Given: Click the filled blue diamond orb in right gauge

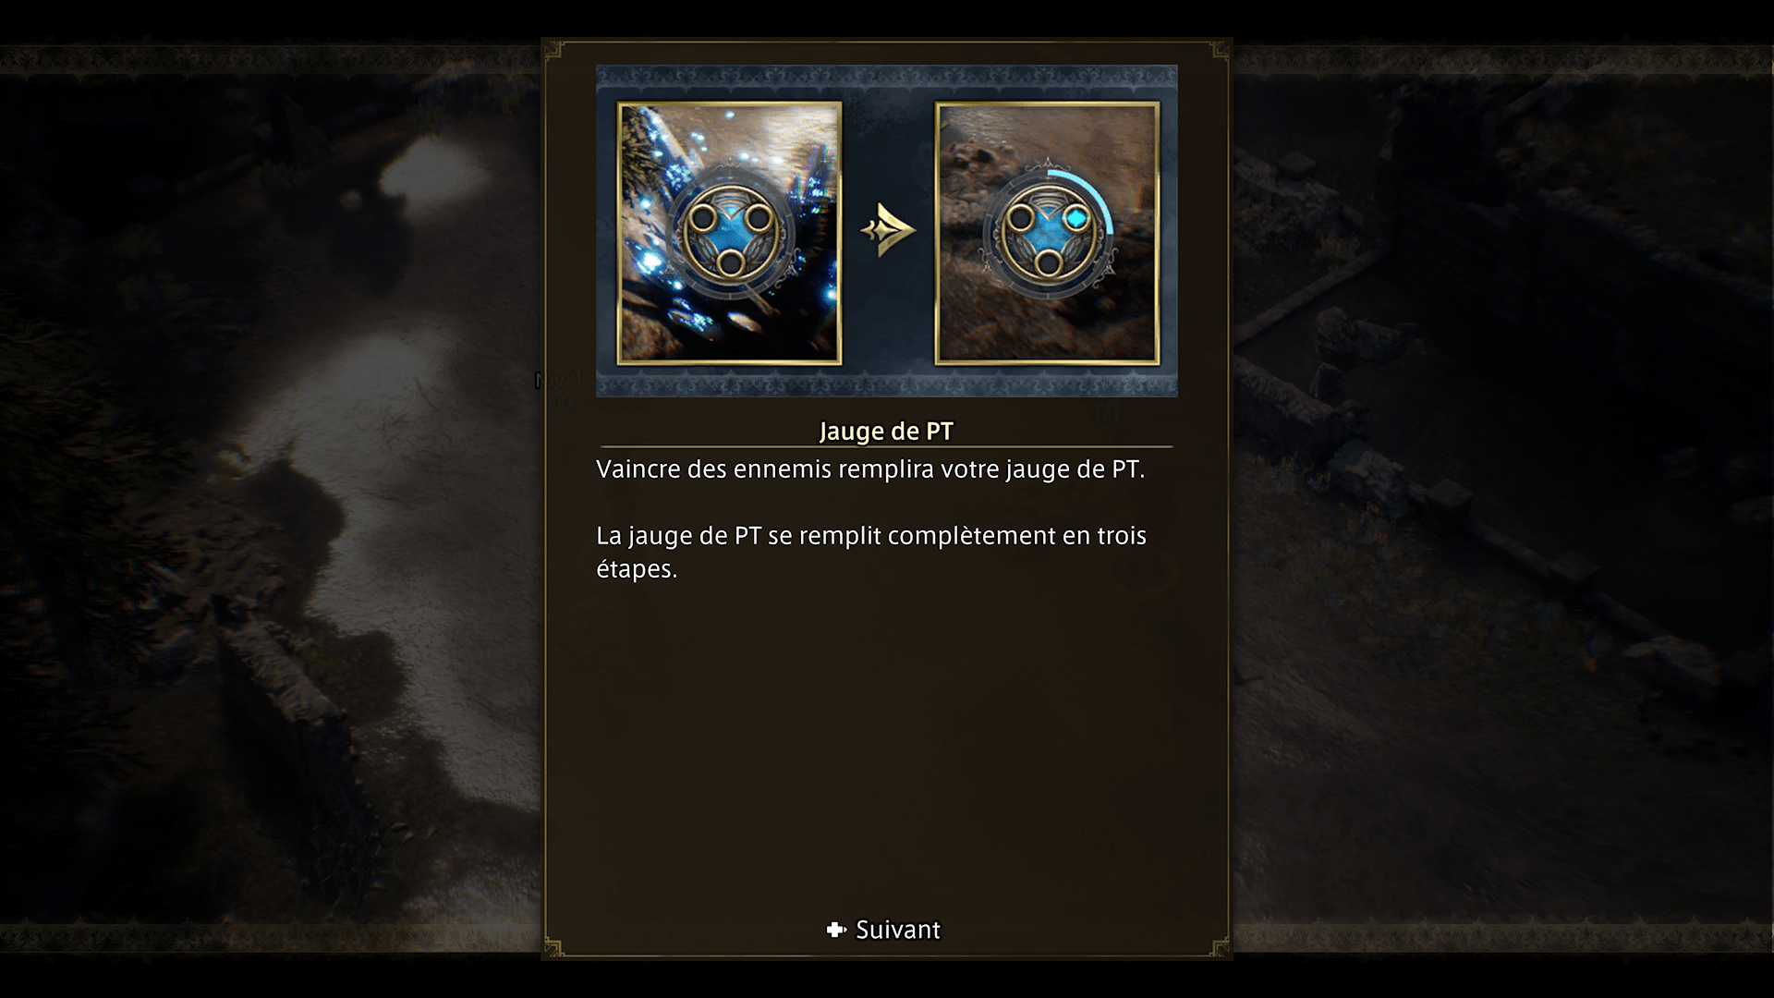Looking at the screenshot, I should 1075,219.
